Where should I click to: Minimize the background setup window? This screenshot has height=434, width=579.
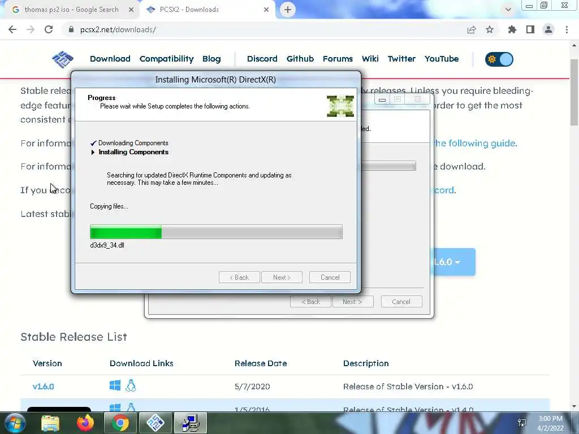click(x=382, y=99)
